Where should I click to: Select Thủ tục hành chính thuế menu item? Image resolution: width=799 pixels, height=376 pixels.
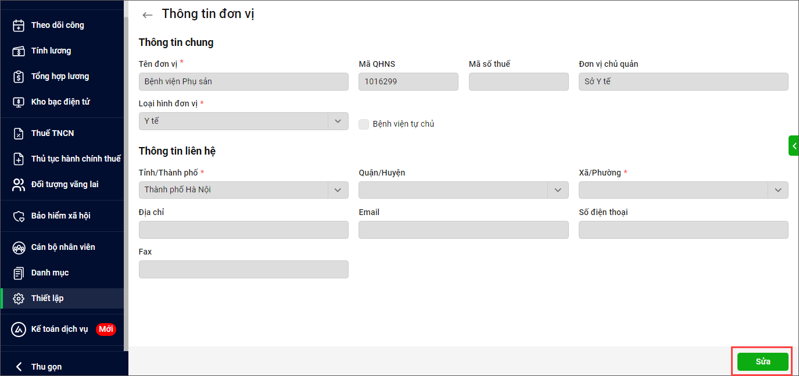76,159
